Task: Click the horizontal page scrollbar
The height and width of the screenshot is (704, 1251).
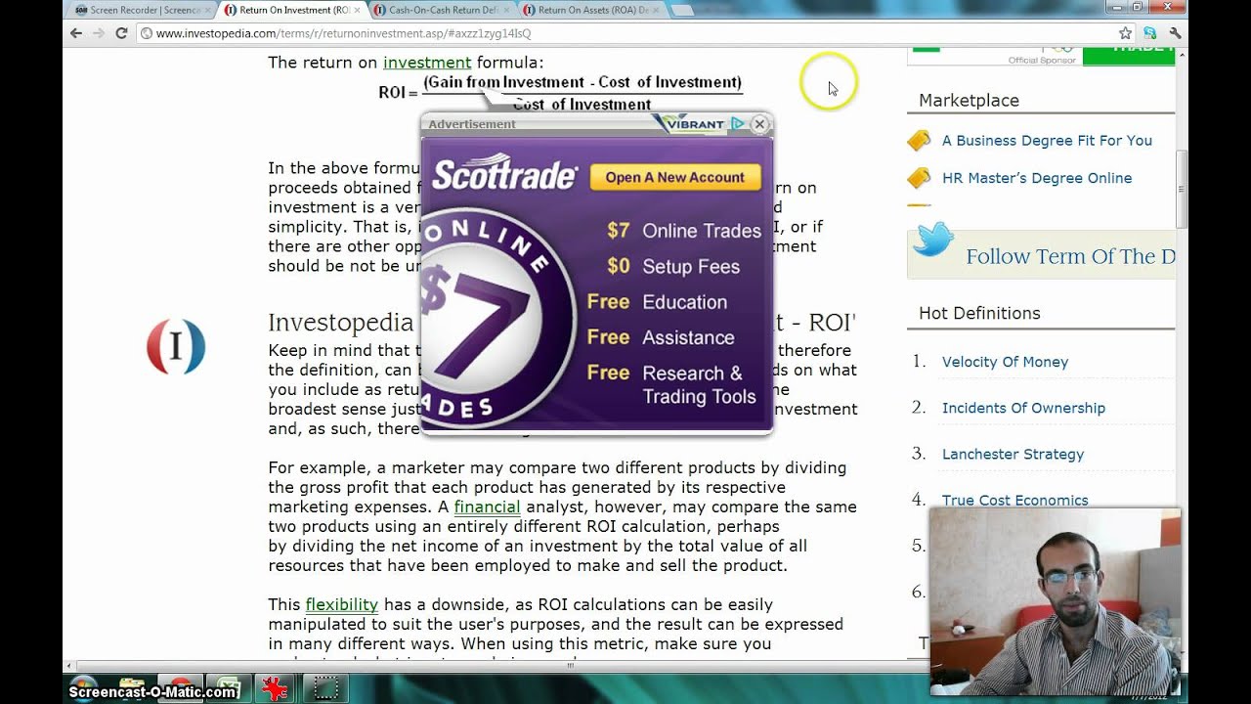Action: point(570,665)
